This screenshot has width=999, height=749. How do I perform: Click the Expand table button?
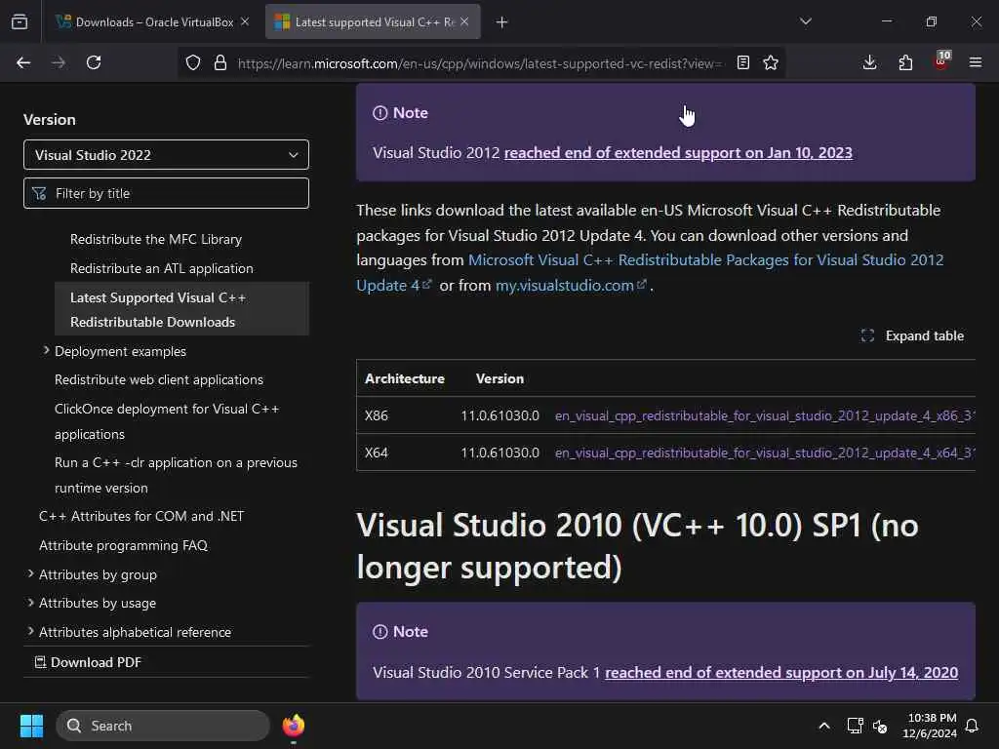click(x=912, y=335)
